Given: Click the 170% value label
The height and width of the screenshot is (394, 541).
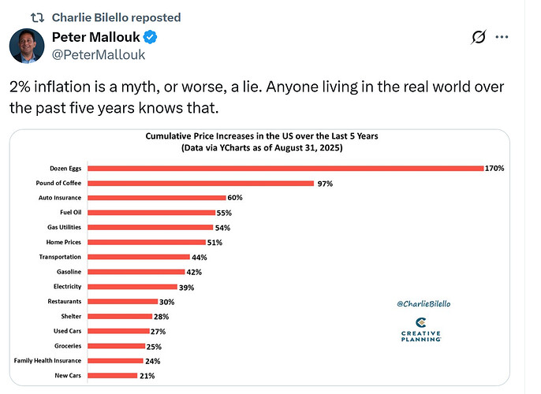Looking at the screenshot, I should (x=494, y=168).
